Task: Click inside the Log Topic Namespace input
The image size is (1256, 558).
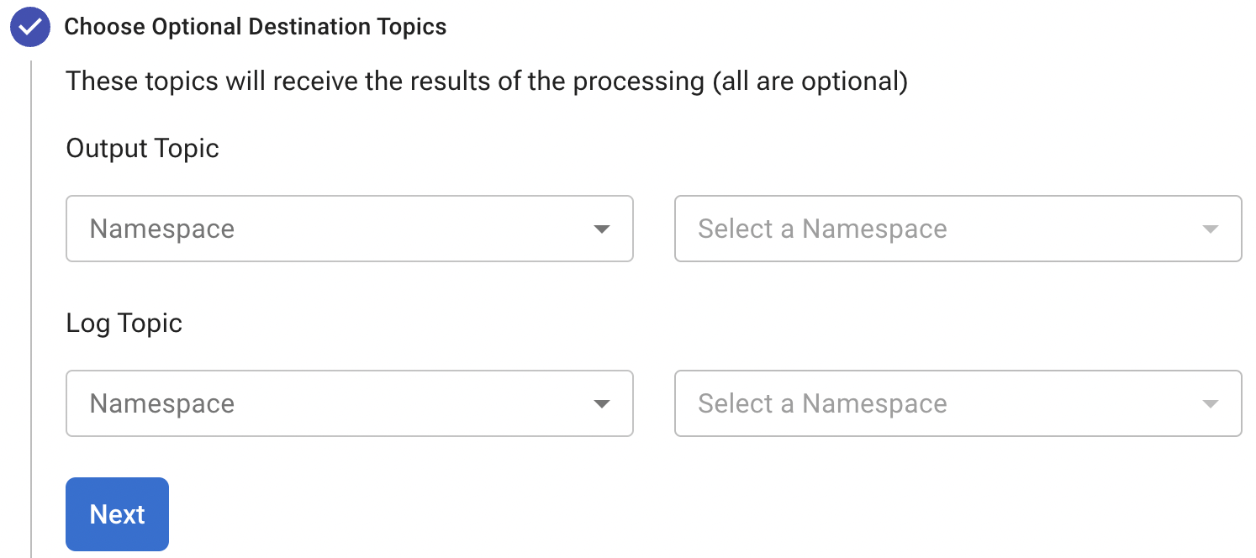Action: coord(252,403)
